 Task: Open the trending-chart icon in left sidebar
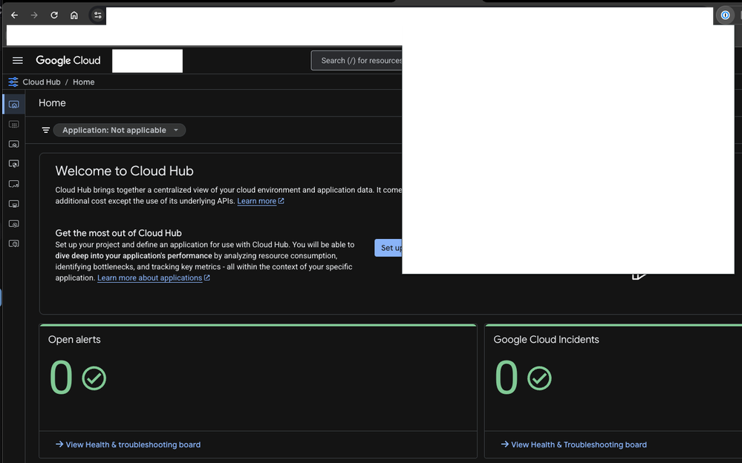point(13,183)
